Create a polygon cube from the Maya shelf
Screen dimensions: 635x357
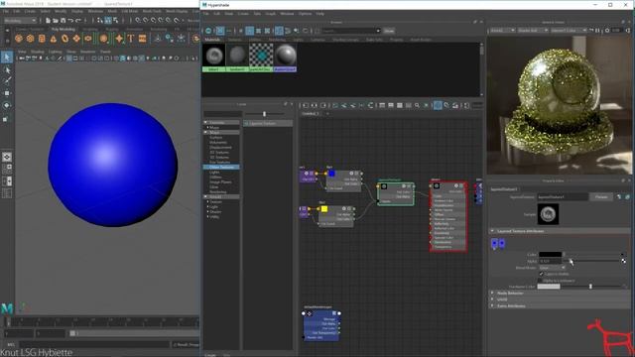coord(31,39)
